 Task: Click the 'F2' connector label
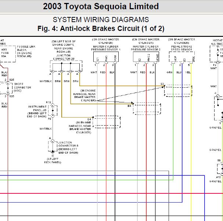215,65
